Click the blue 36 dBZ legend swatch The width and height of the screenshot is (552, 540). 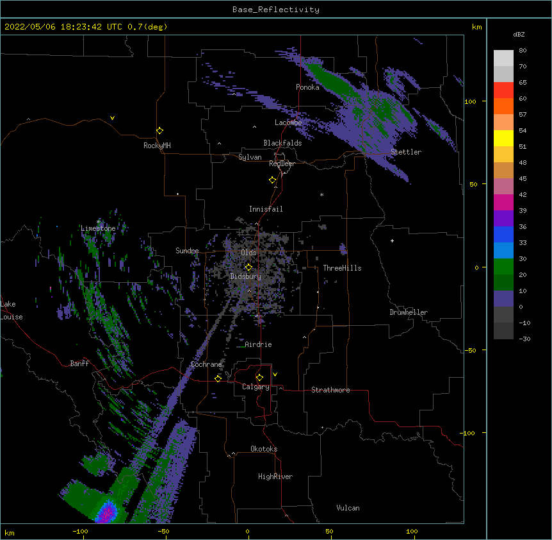click(x=503, y=234)
